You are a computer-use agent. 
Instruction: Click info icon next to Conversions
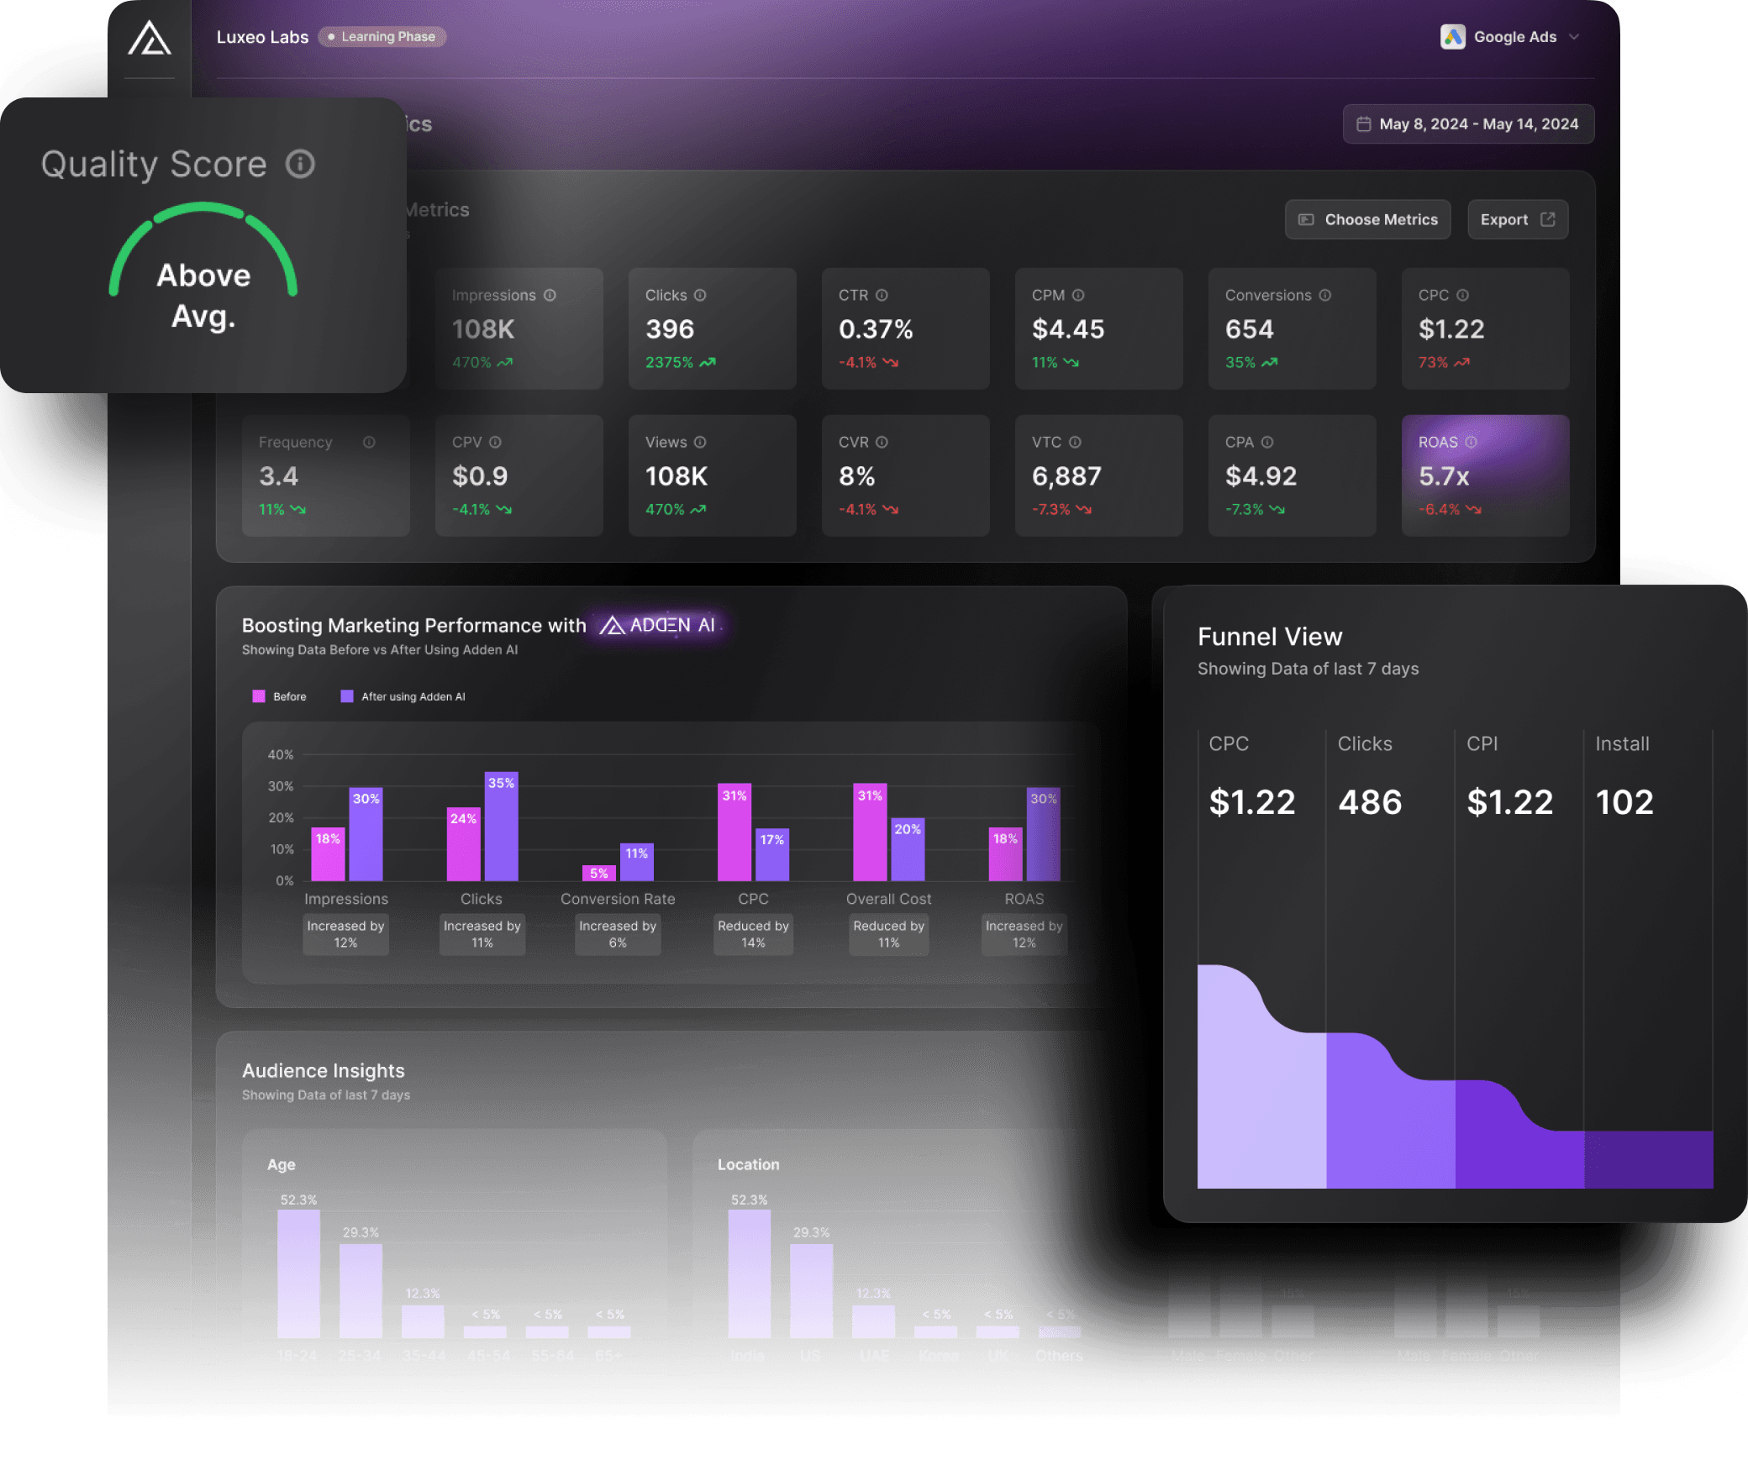pos(1324,295)
